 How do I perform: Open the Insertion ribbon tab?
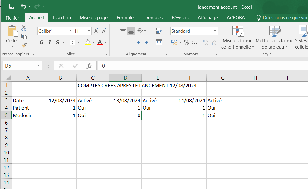[x=62, y=18]
